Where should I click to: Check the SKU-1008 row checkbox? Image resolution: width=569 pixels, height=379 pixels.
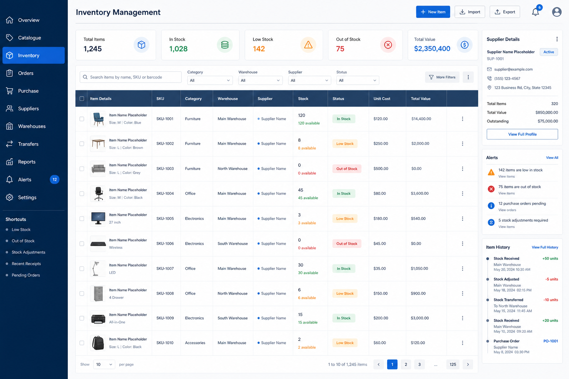point(82,294)
